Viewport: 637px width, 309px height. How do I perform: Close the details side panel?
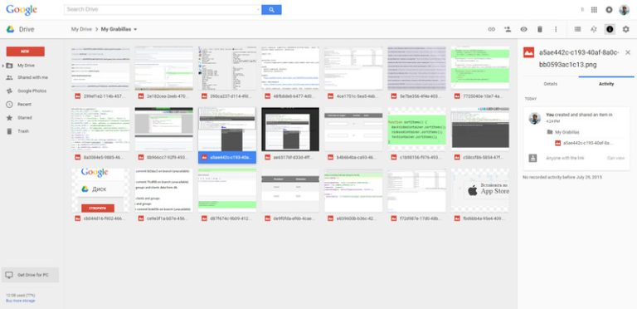pyautogui.click(x=628, y=52)
